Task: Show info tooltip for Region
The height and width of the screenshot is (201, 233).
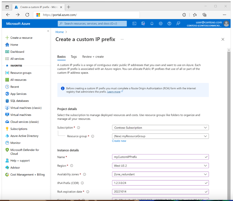Action: pyautogui.click(x=72, y=166)
